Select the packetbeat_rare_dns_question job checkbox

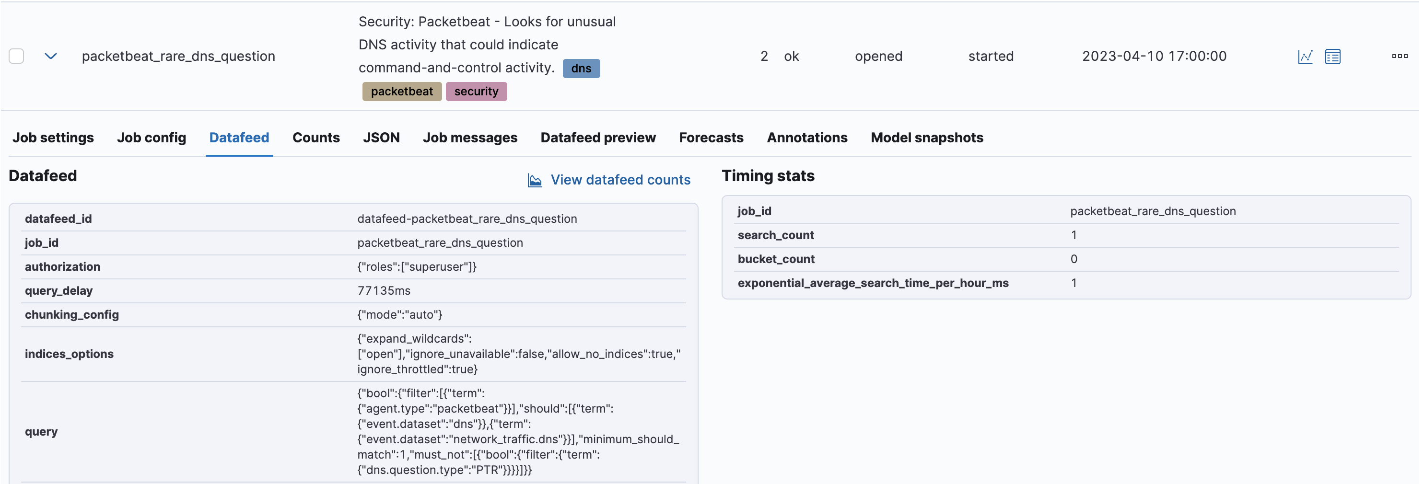point(17,57)
